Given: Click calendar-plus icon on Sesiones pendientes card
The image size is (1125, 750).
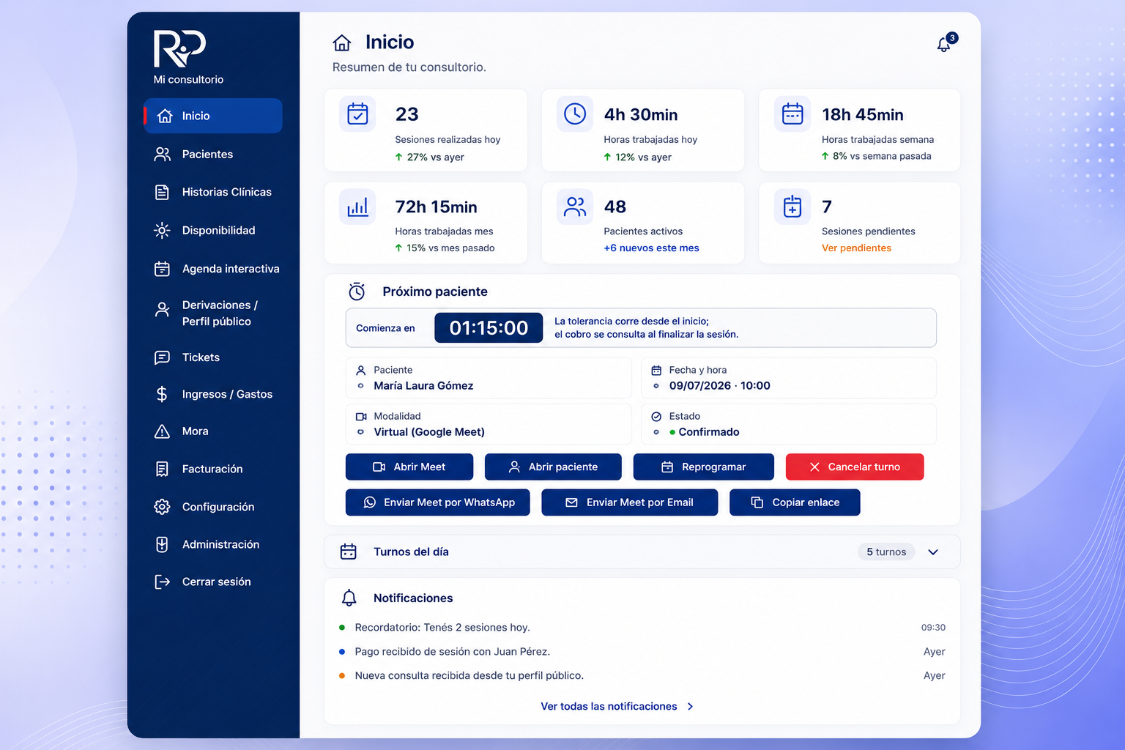Looking at the screenshot, I should tap(792, 207).
